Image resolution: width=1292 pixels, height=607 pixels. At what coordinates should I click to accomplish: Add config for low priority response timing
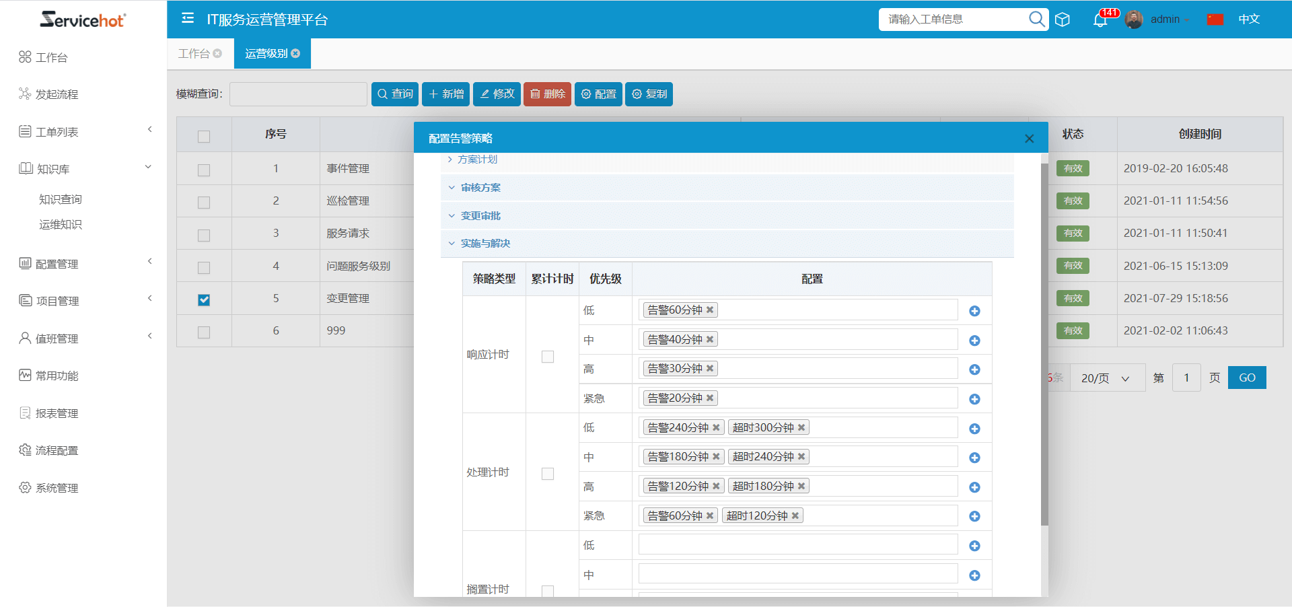tap(974, 311)
